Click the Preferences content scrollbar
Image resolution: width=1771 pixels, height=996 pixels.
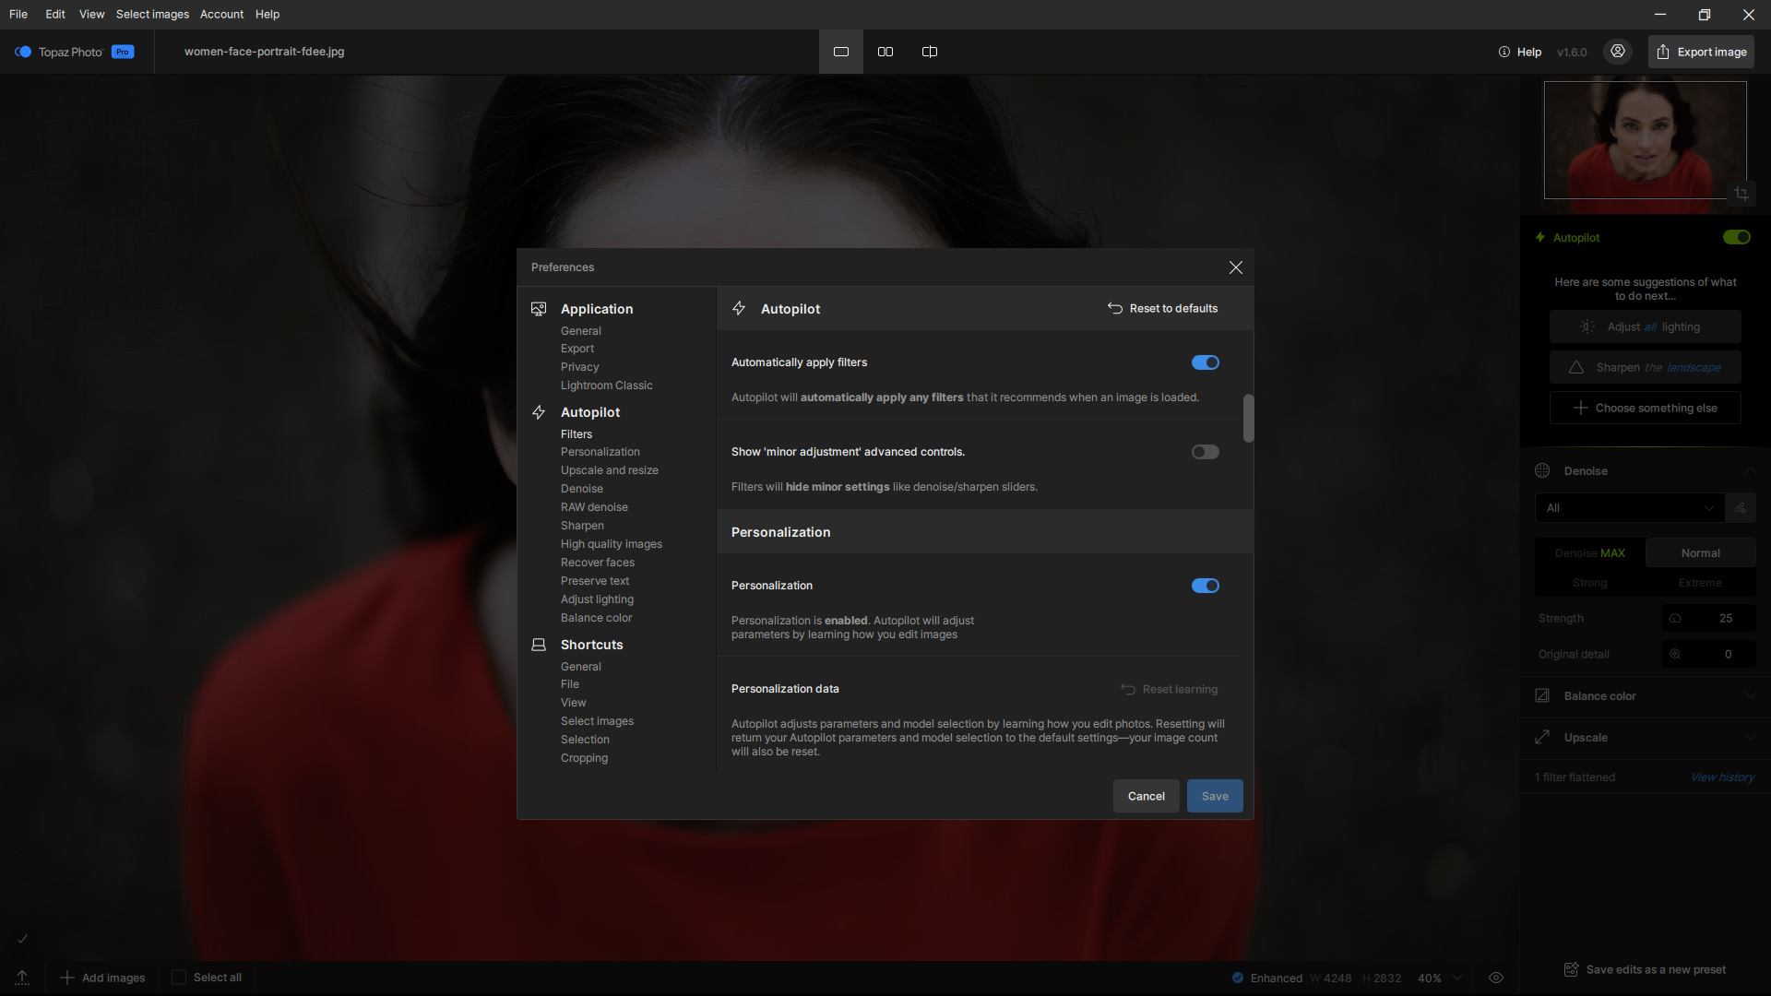click(1248, 419)
